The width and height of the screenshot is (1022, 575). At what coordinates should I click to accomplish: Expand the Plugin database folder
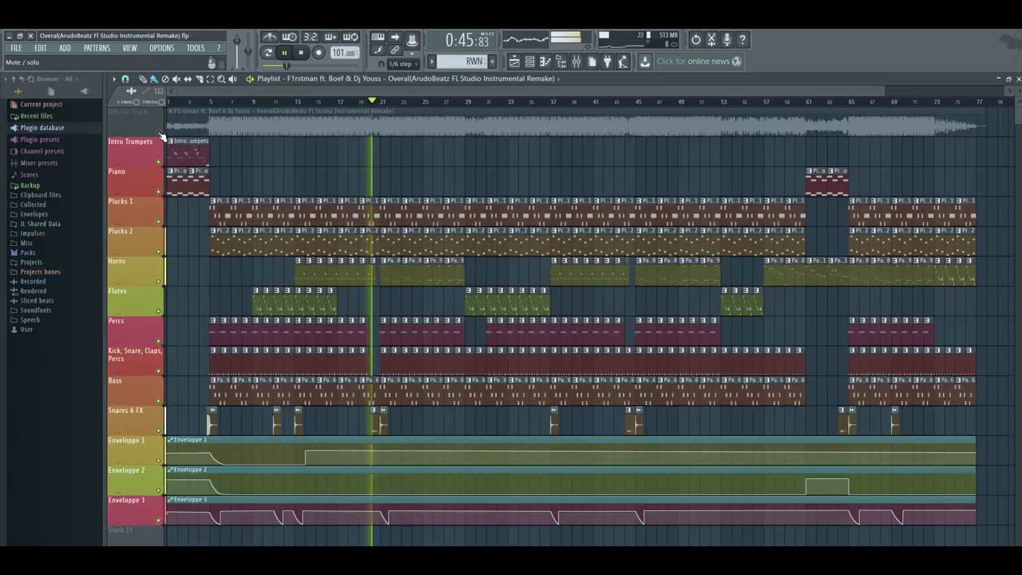[42, 128]
